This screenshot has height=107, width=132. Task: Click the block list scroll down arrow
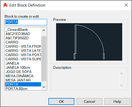click(x=44, y=87)
